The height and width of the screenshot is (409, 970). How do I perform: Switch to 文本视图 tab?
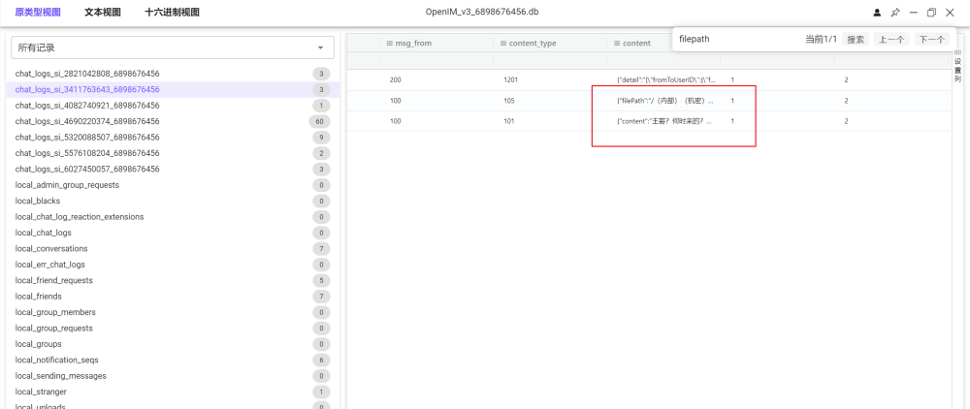(x=102, y=13)
